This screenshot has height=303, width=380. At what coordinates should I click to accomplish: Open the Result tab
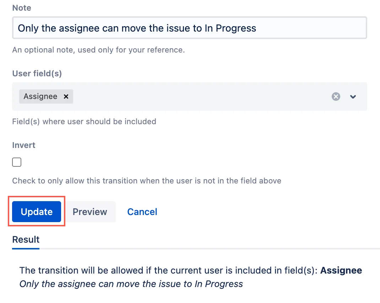coord(26,239)
